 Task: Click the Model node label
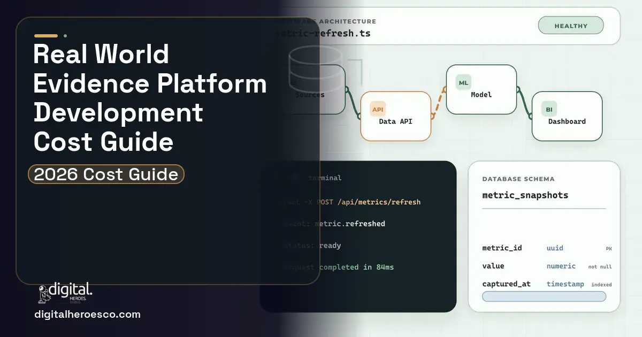(x=481, y=95)
